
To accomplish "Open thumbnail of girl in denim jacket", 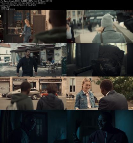I will click(x=100, y=93).
